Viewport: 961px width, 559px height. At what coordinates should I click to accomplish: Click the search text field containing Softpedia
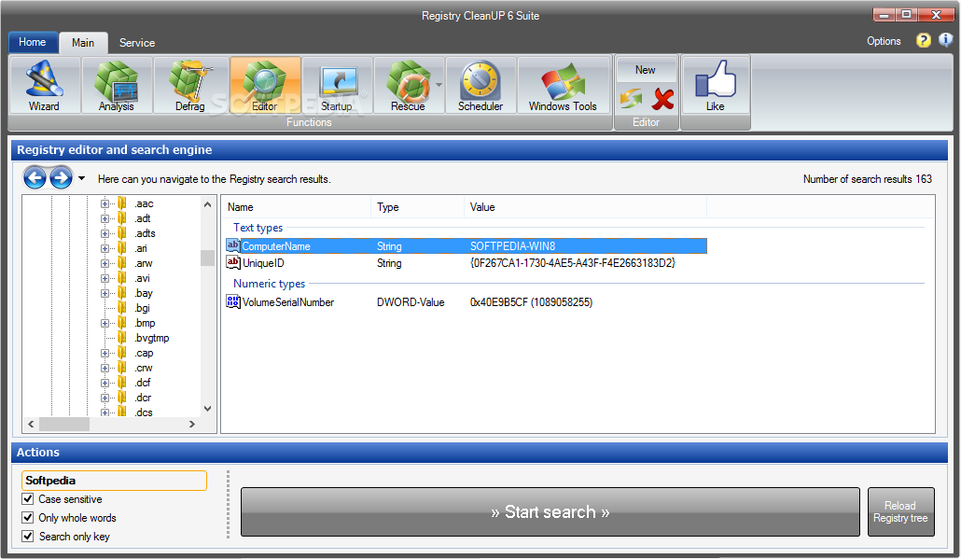(x=114, y=481)
